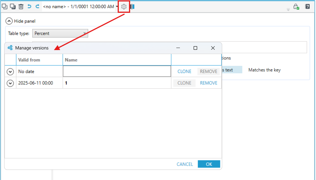Click the Valid from column header
This screenshot has height=180, width=316.
click(x=40, y=60)
